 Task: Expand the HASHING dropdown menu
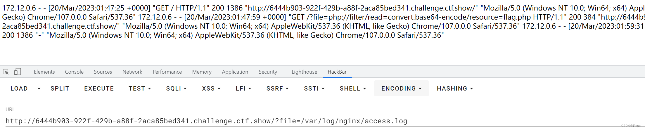(455, 89)
